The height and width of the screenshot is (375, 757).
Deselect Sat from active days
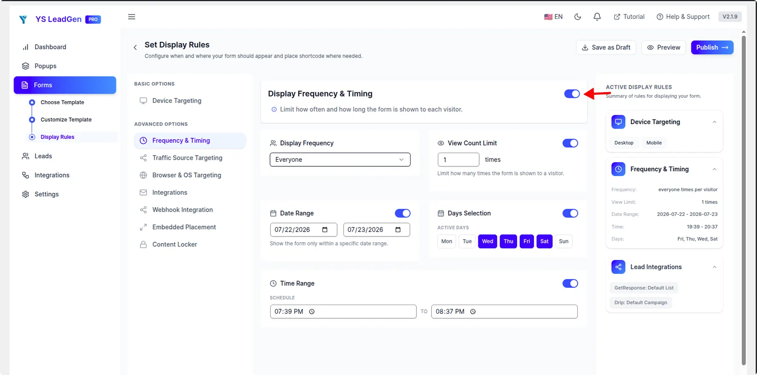544,241
